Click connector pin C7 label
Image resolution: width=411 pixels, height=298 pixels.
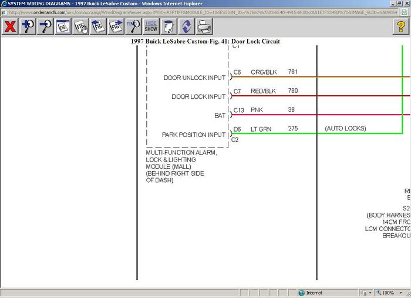[x=237, y=91]
